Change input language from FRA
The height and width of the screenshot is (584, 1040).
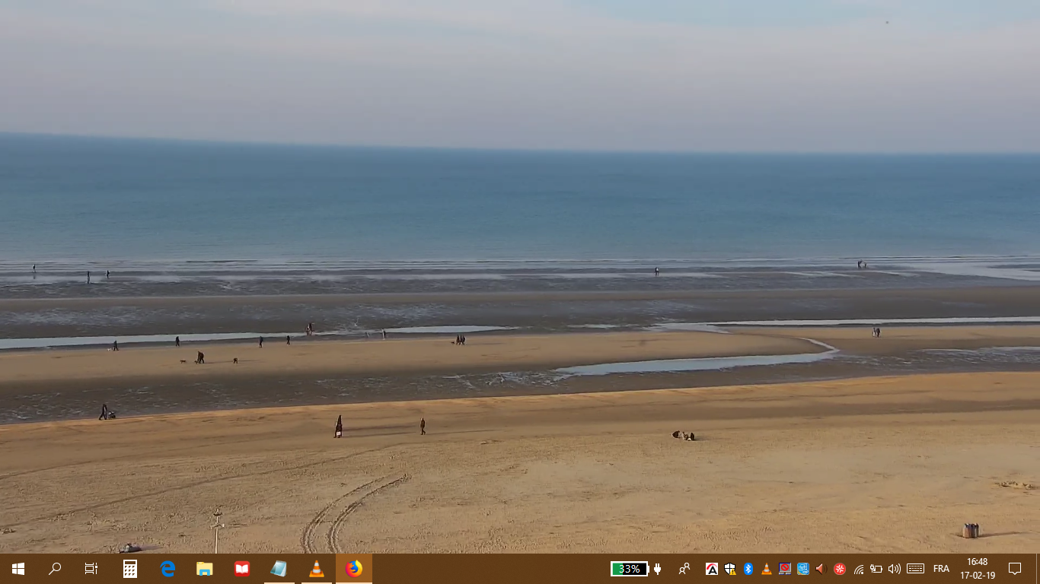click(941, 569)
